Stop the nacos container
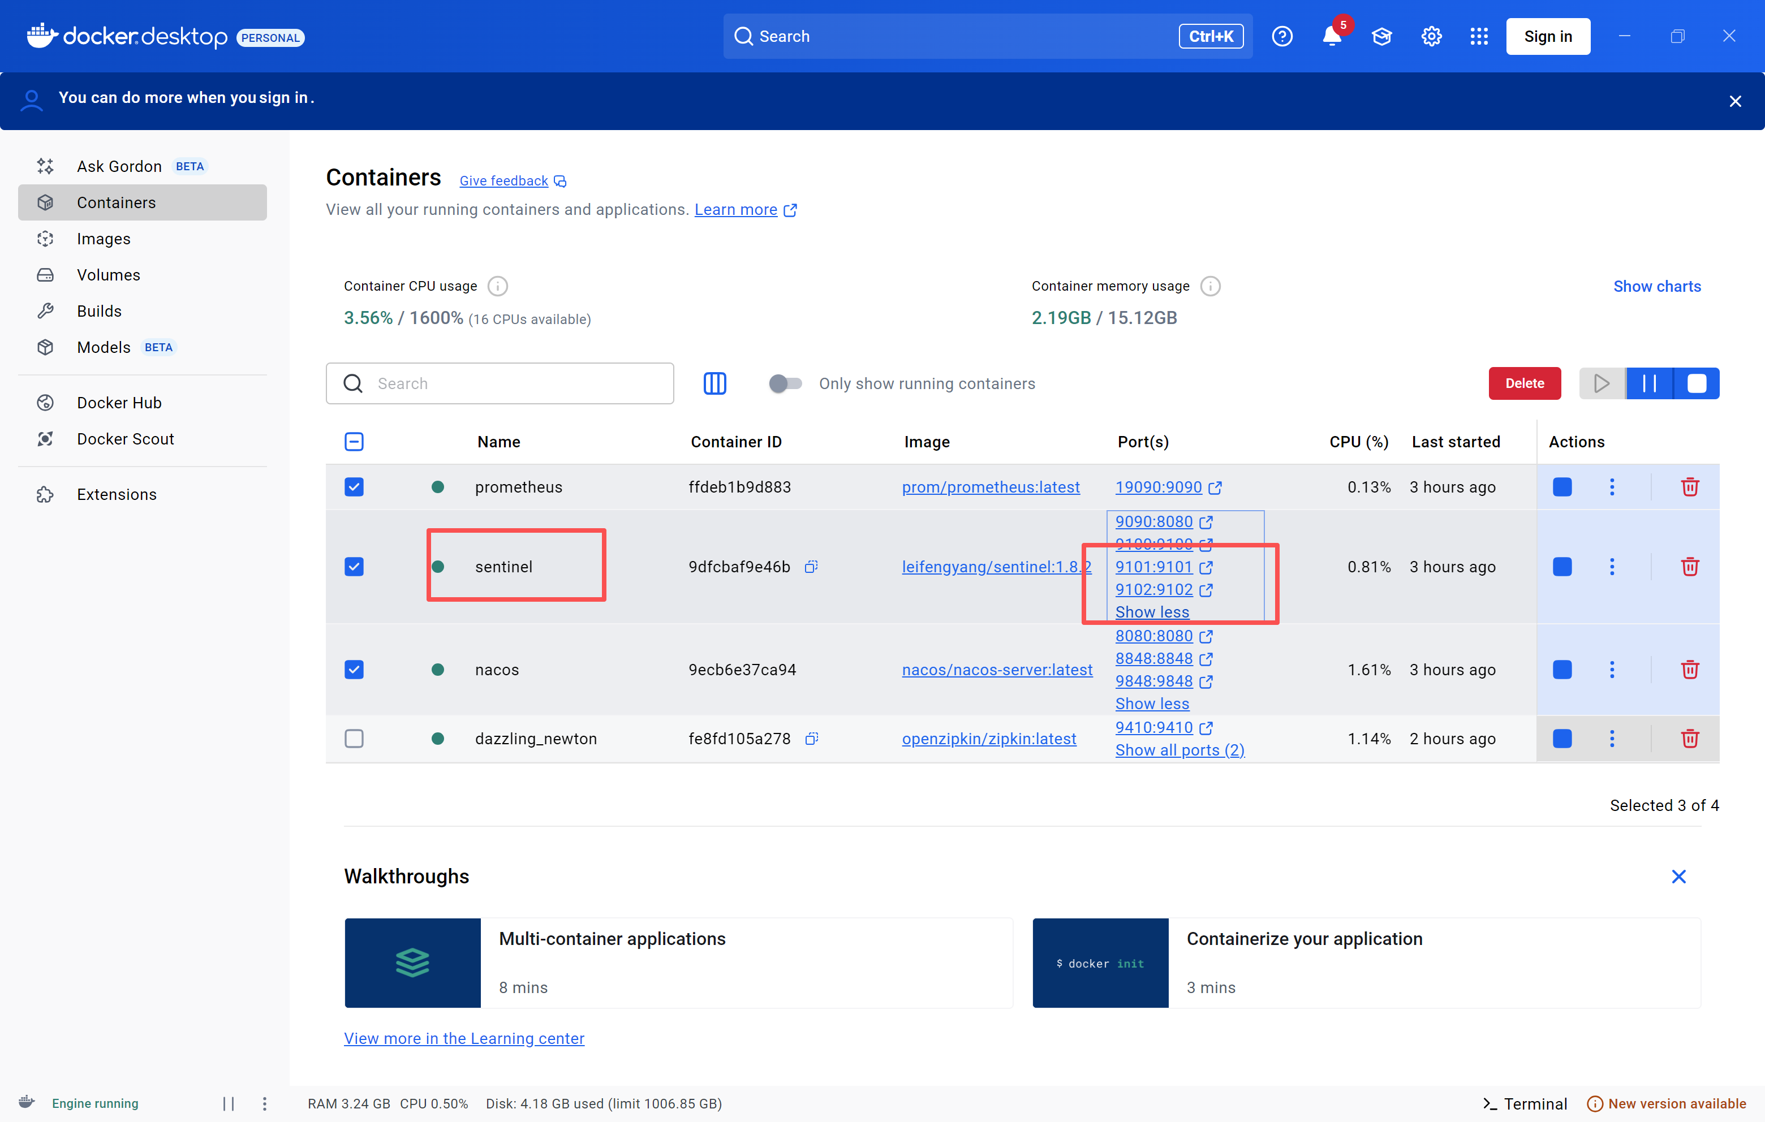 click(1562, 670)
